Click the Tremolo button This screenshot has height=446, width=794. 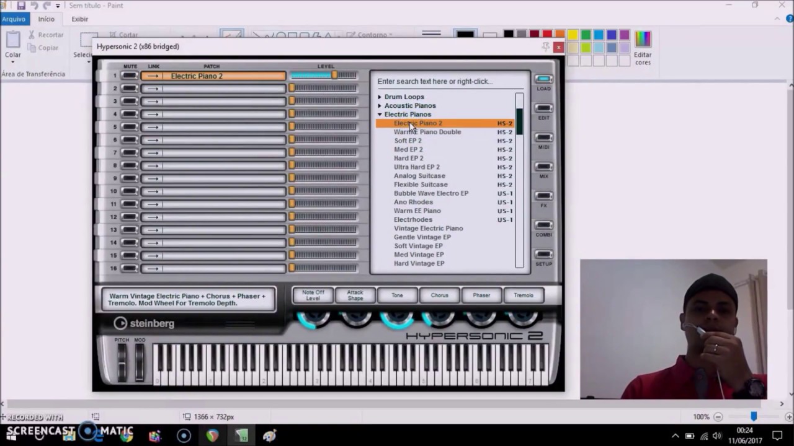(524, 295)
